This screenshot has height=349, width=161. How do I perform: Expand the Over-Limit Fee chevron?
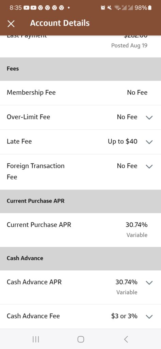(149, 117)
